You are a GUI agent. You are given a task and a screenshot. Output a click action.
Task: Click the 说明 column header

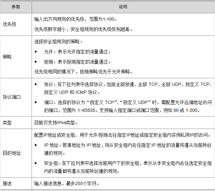[123, 7]
